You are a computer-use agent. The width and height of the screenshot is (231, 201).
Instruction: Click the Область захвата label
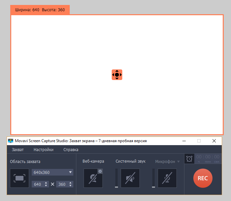point(25,162)
